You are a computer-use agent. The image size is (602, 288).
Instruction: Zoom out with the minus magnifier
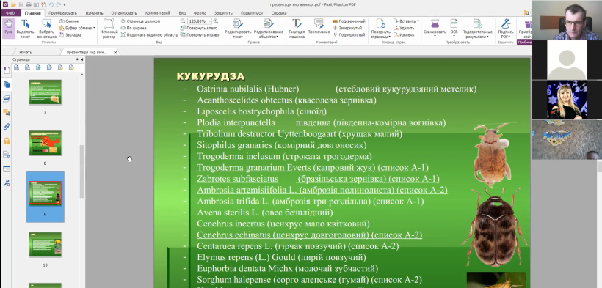tap(183, 21)
